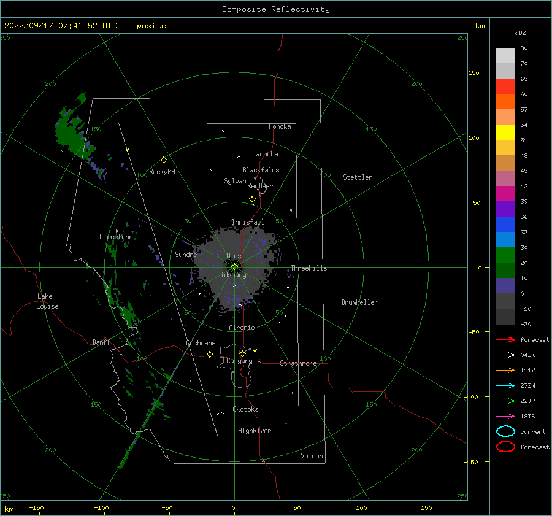Click the Sundre city label

point(186,254)
